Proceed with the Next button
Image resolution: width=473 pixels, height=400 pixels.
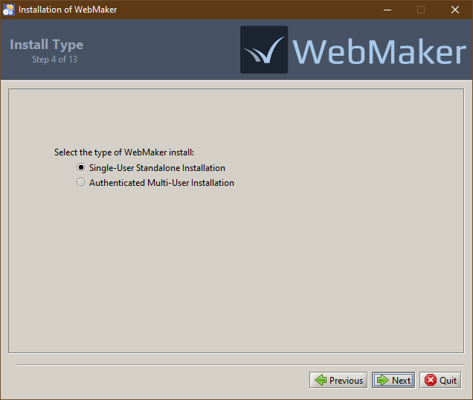pyautogui.click(x=393, y=380)
